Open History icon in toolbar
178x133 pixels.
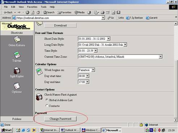89,12
